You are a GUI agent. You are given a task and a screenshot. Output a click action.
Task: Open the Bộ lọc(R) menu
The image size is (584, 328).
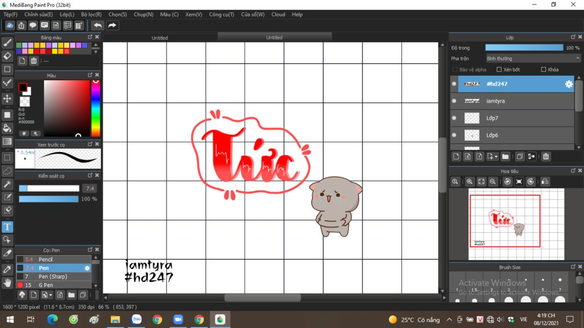point(91,14)
